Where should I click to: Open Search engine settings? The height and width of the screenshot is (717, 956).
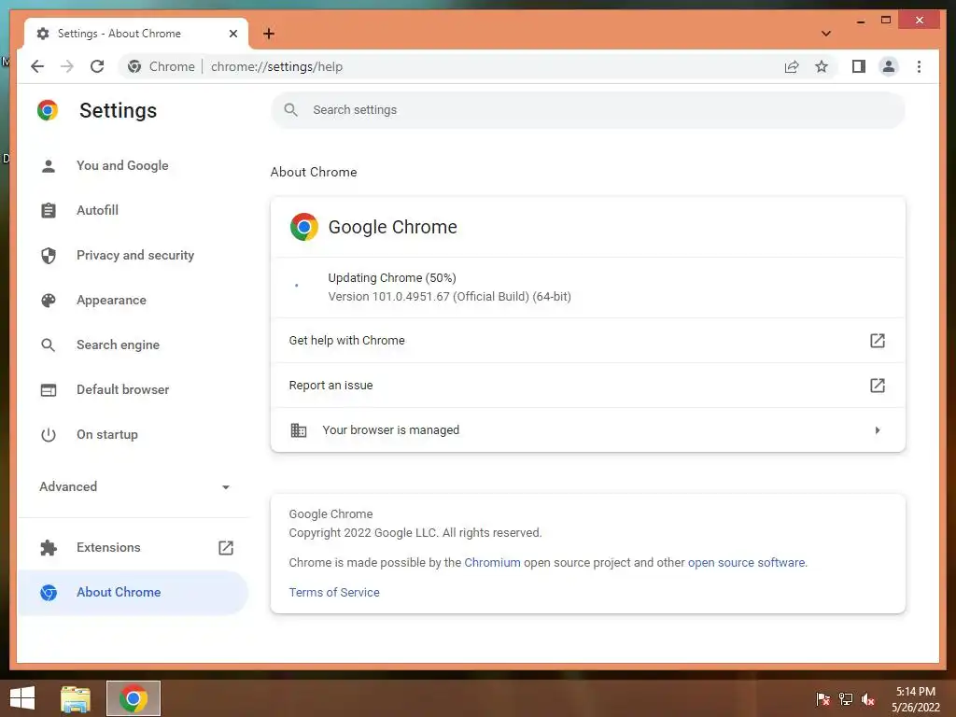133,344
